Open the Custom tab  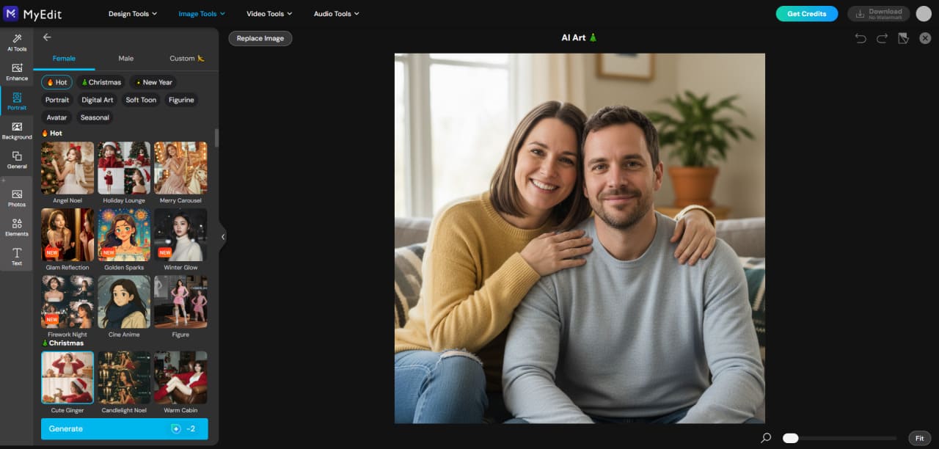pos(183,58)
